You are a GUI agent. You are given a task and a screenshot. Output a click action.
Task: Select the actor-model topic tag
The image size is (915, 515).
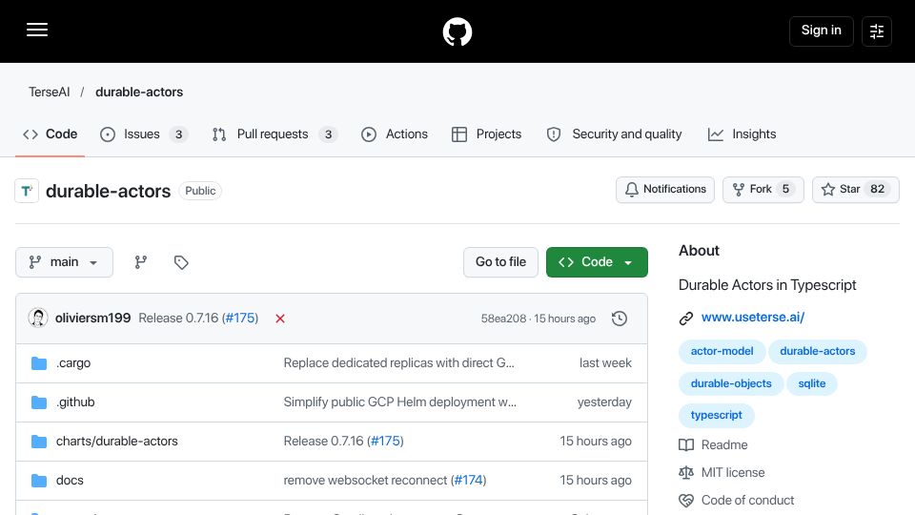(x=722, y=352)
